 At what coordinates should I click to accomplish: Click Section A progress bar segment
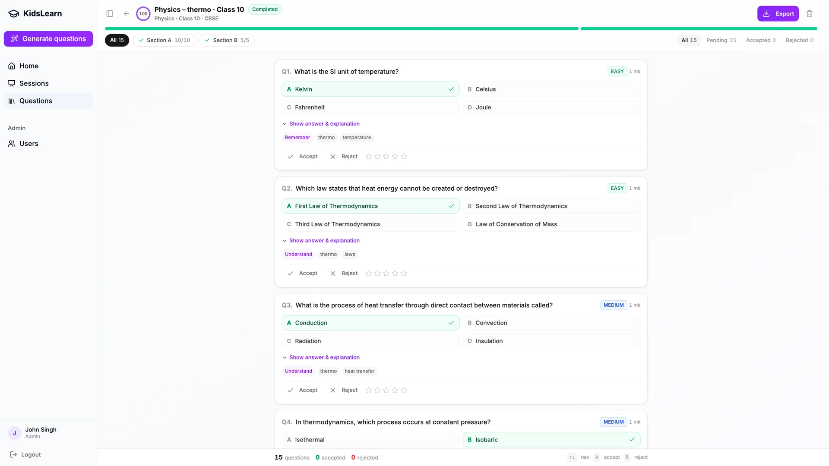point(342,29)
